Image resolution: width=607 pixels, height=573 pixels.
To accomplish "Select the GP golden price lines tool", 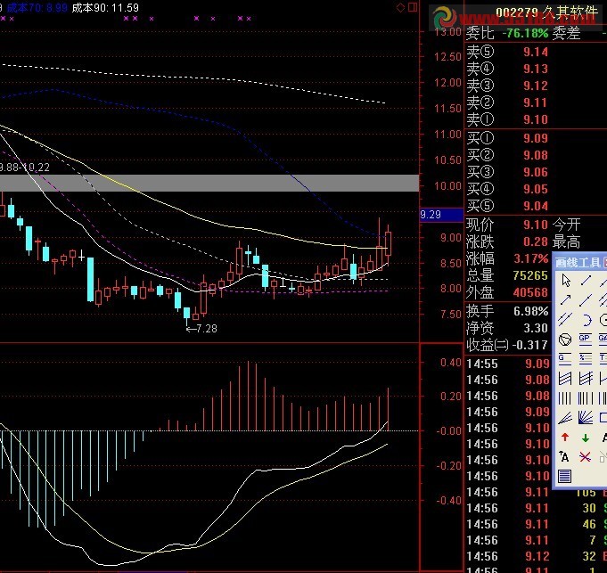I will click(x=585, y=340).
